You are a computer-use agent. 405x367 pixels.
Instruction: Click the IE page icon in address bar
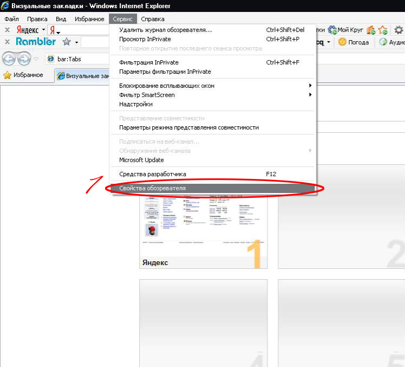tap(51, 59)
